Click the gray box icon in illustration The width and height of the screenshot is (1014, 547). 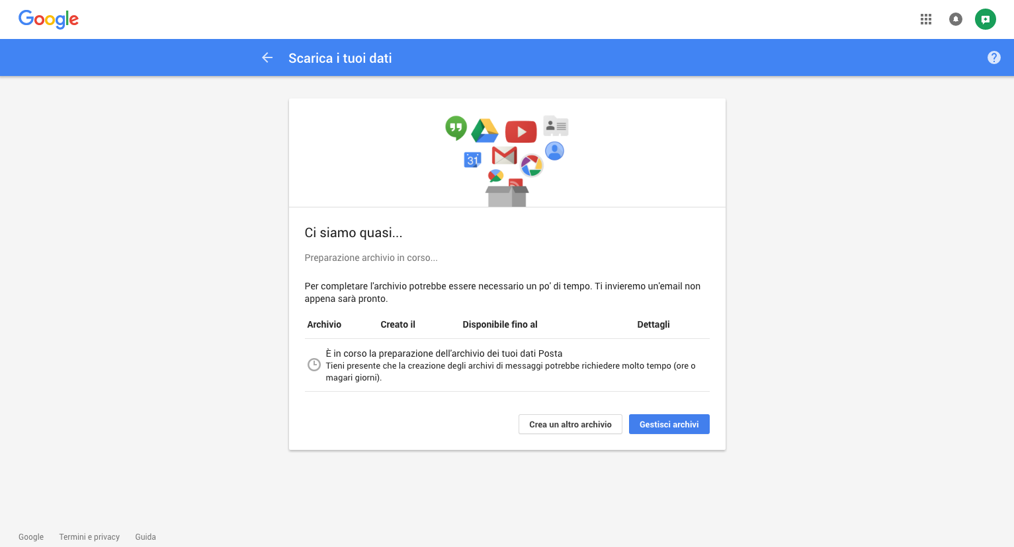click(507, 196)
